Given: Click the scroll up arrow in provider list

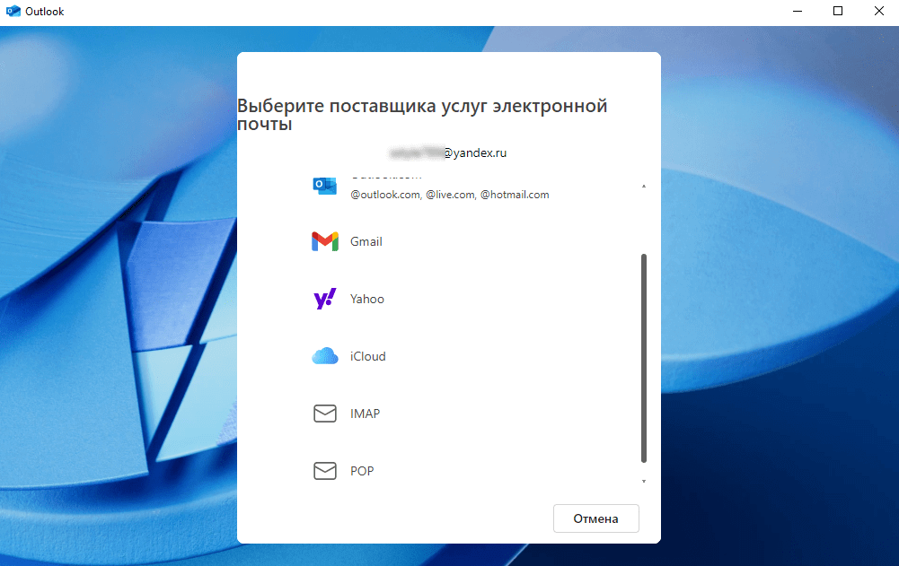Looking at the screenshot, I should point(643,187).
